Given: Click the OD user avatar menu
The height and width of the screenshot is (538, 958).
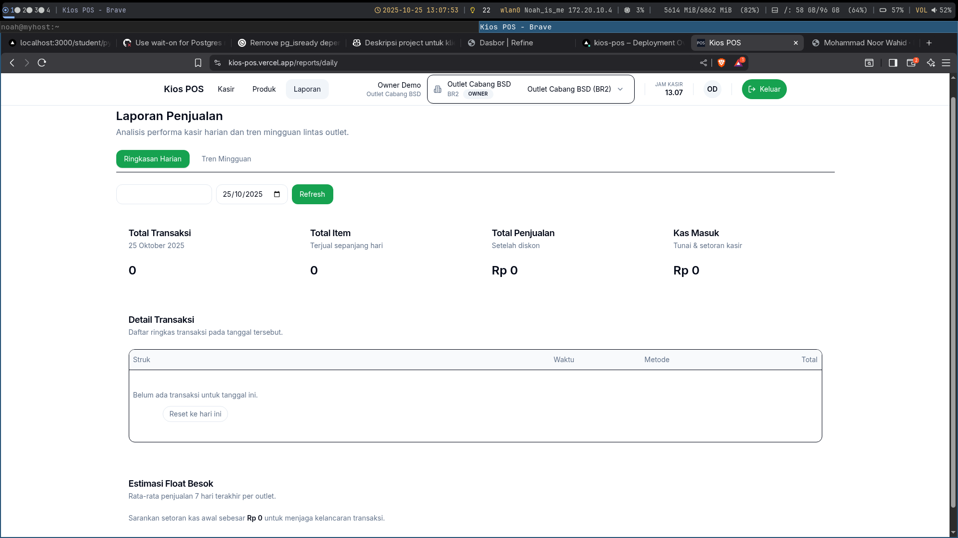Looking at the screenshot, I should pyautogui.click(x=712, y=89).
